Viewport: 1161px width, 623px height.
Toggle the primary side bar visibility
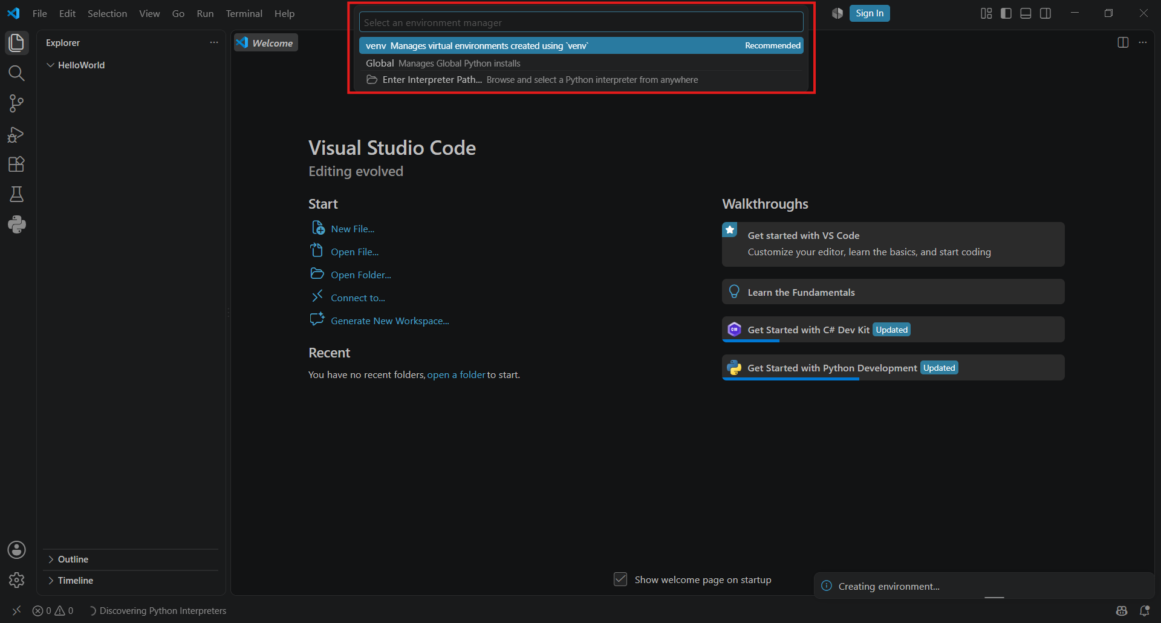click(1006, 13)
